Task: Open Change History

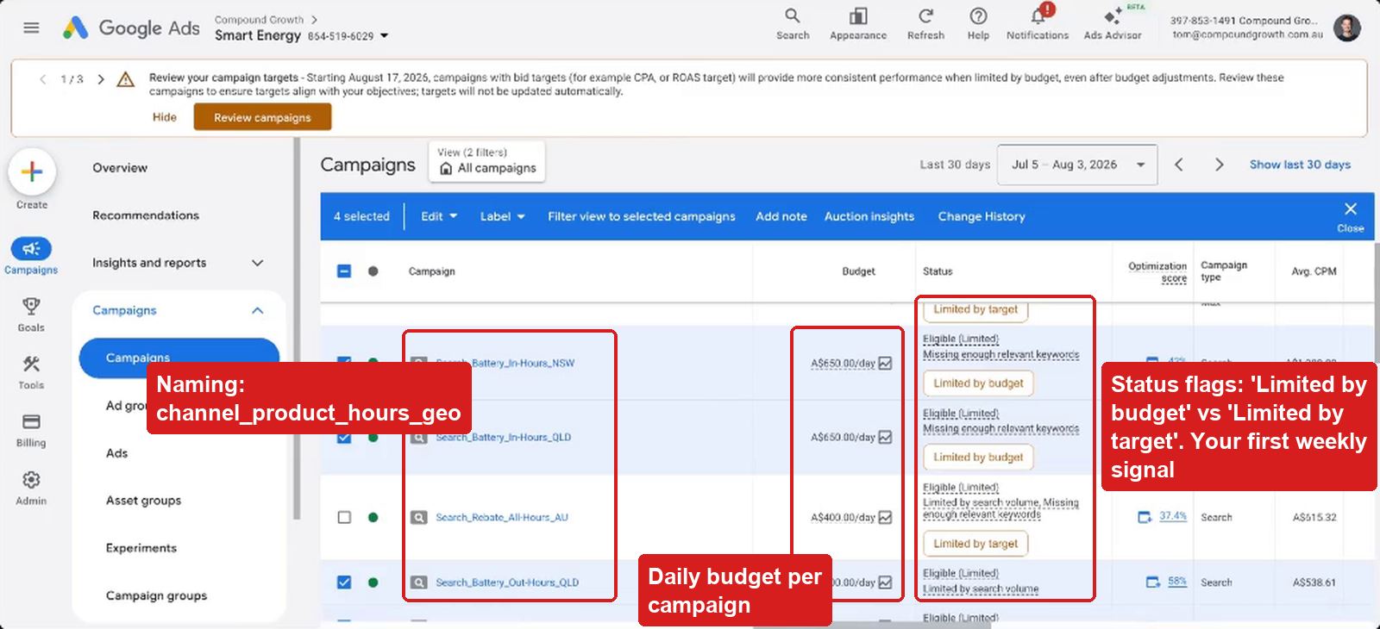Action: pos(982,216)
